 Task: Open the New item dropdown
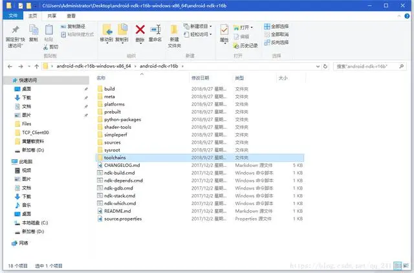click(x=198, y=27)
